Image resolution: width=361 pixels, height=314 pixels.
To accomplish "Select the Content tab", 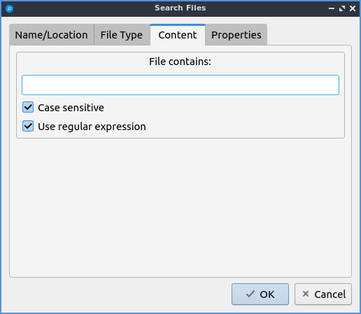I will coord(178,35).
